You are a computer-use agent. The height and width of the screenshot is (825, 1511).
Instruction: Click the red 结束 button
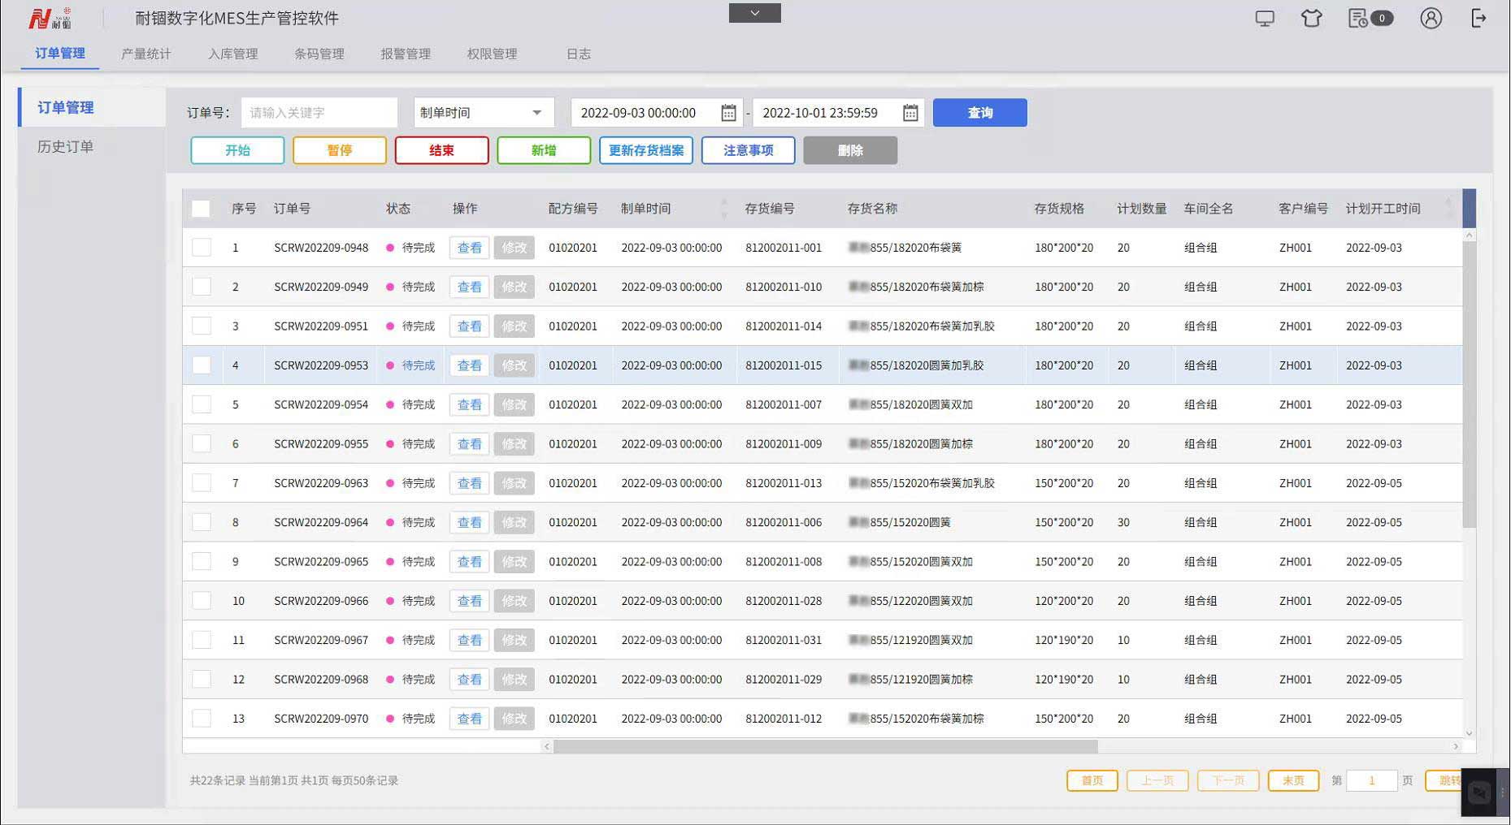point(441,150)
